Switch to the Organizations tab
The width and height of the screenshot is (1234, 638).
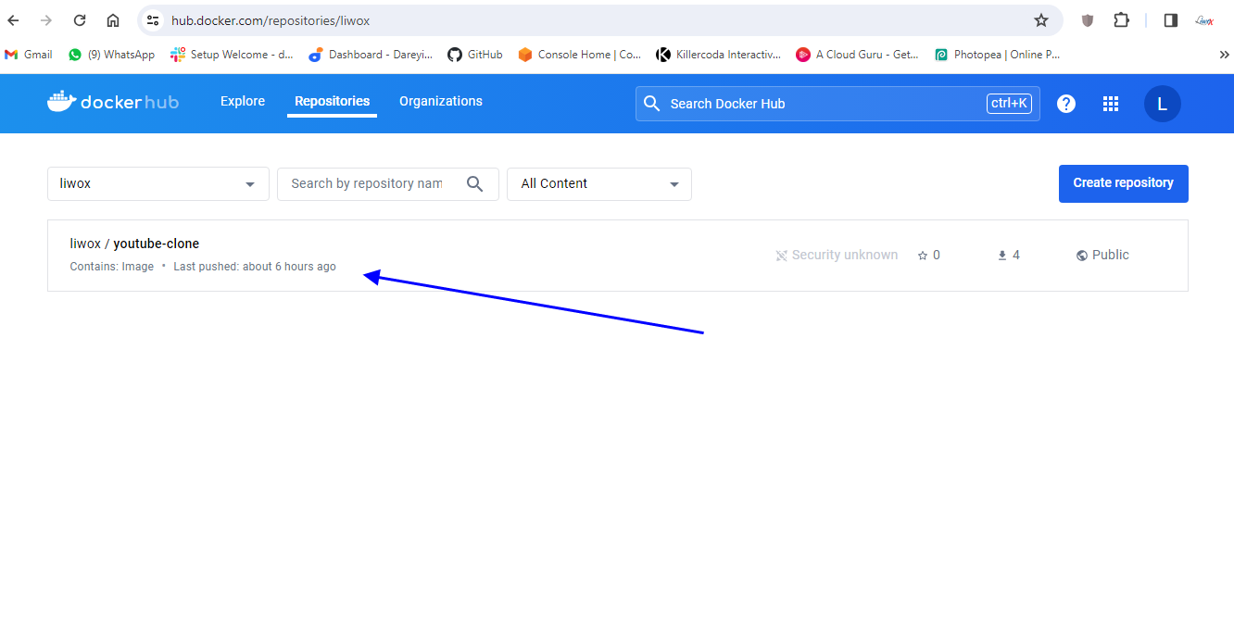click(441, 101)
